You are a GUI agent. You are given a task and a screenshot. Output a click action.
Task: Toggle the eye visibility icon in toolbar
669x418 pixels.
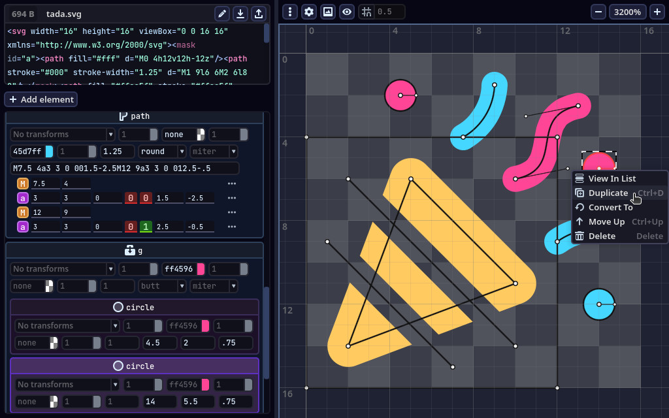pos(347,12)
